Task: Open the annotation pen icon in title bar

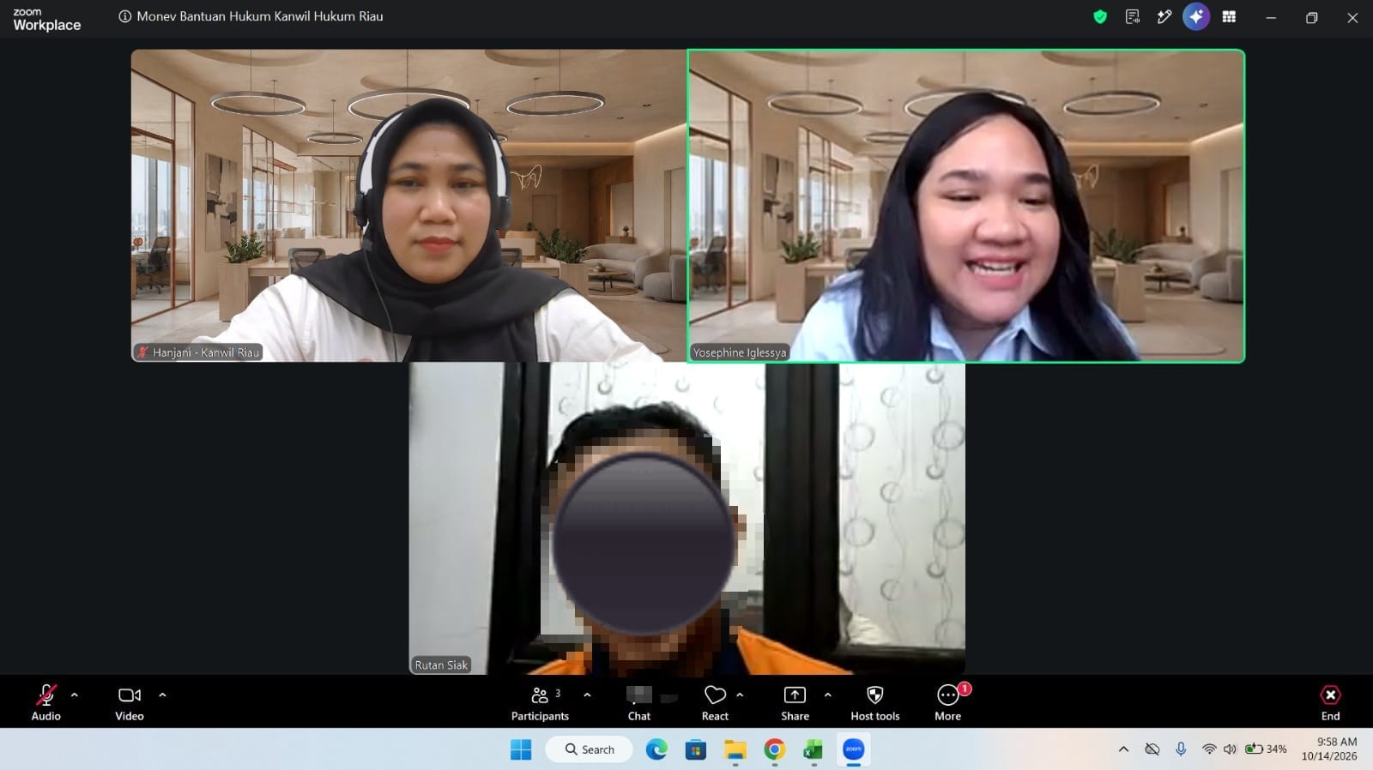Action: point(1164,16)
